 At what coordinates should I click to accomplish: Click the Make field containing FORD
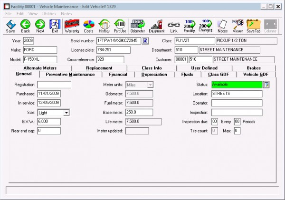pos(40,50)
